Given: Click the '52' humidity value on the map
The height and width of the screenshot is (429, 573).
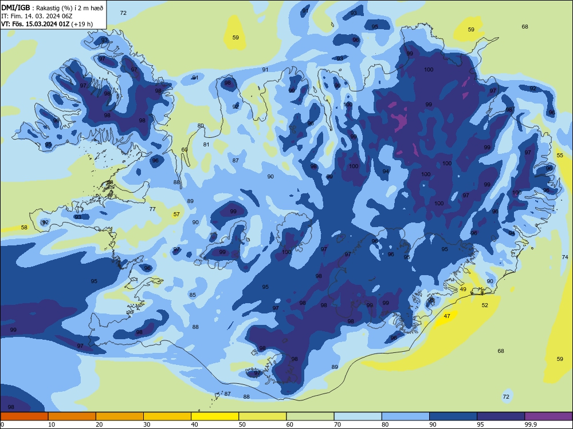Looking at the screenshot, I should coord(485,305).
